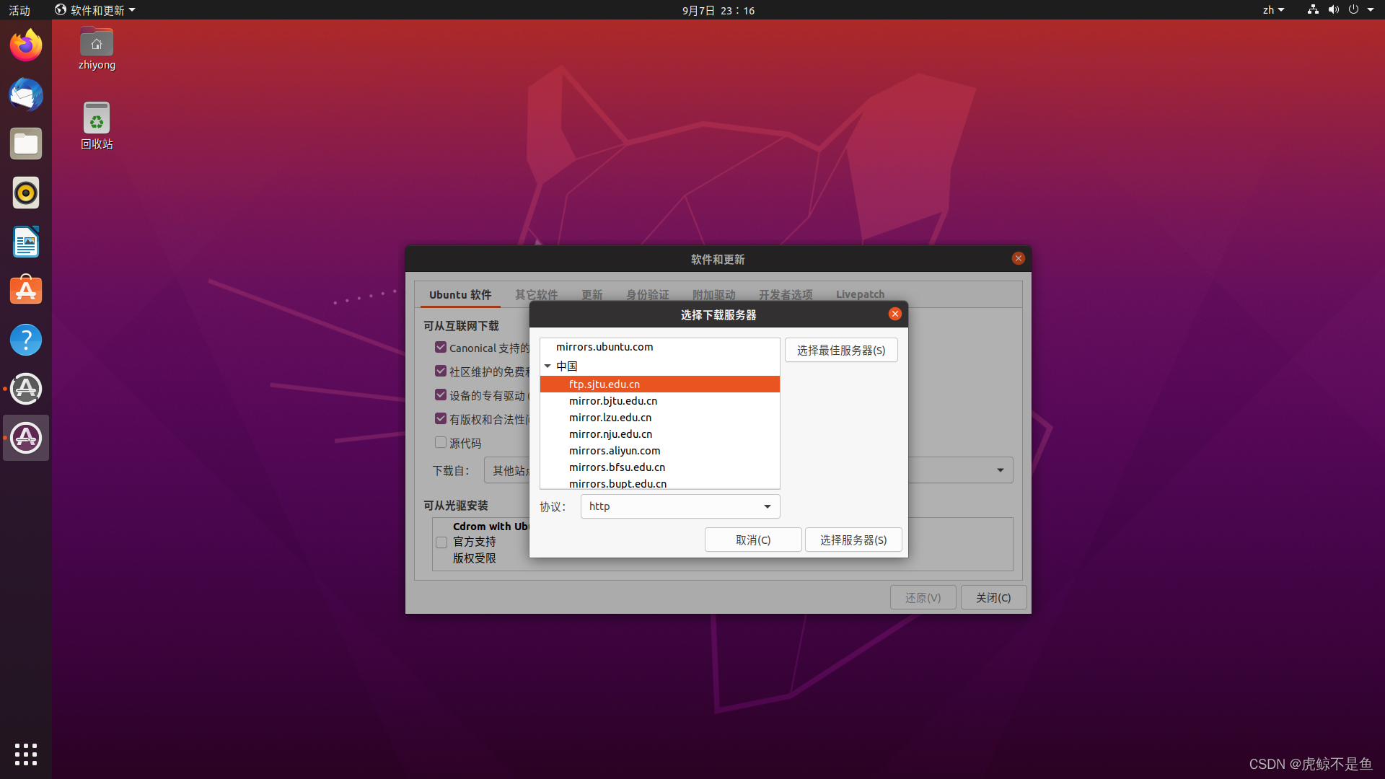Switch to the 更新 tab
1385x779 pixels.
point(591,294)
